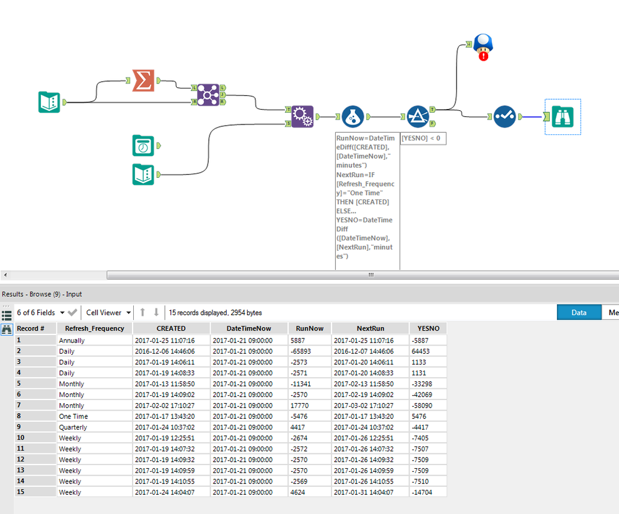The width and height of the screenshot is (619, 514).
Task: Click the error badge on the mushroom tool
Action: [x=483, y=56]
